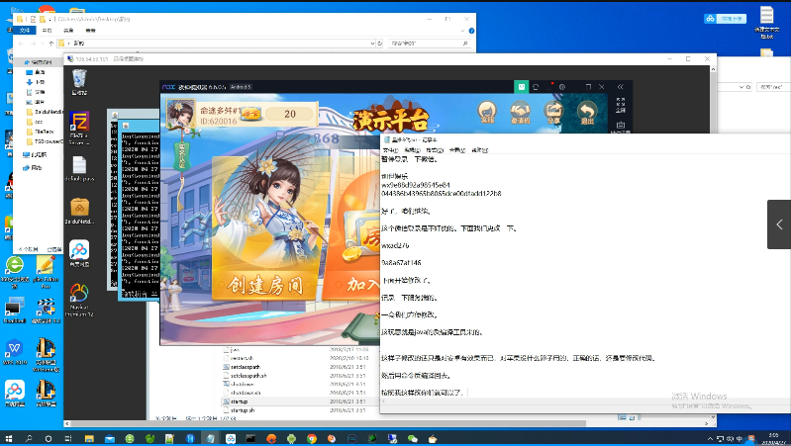Viewport: 791px width, 446px height.
Task: Select the FileRecv folder in Explorer sidebar
Action: pyautogui.click(x=41, y=132)
